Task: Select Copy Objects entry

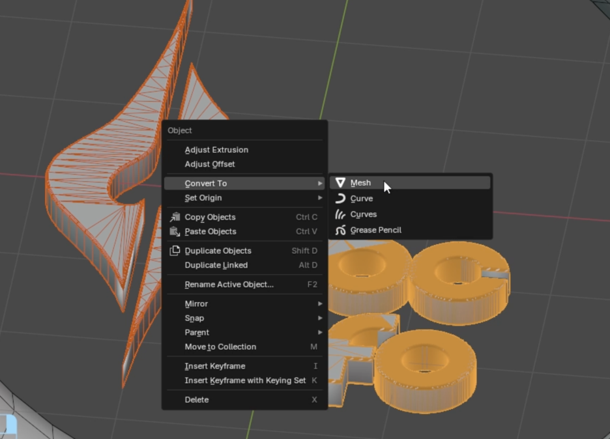Action: (x=244, y=217)
